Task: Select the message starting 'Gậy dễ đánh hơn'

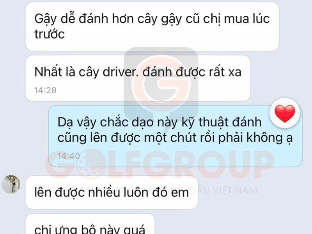Action: click(x=152, y=27)
